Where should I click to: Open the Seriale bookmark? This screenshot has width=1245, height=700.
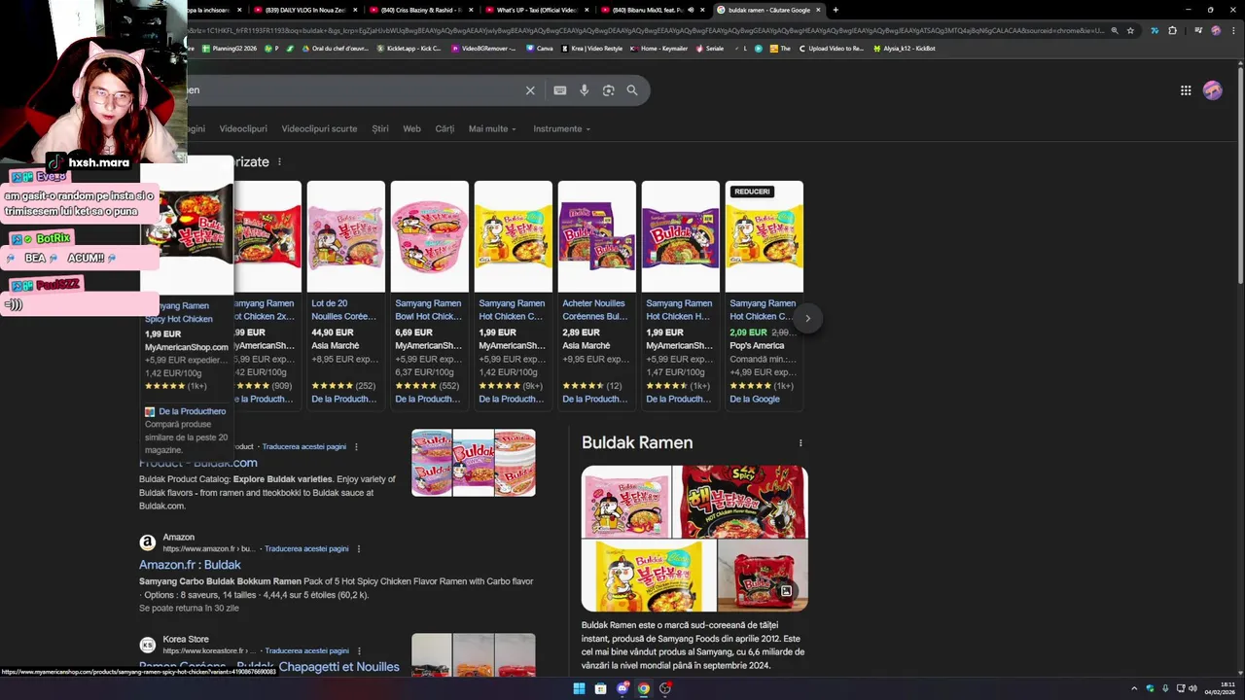tap(710, 48)
